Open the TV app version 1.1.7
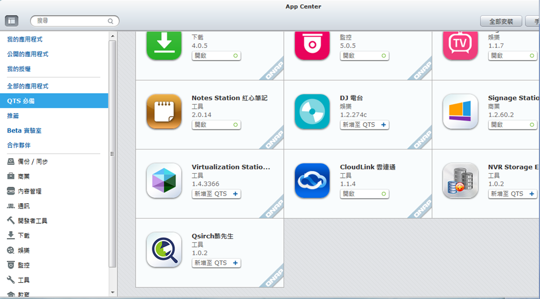This screenshot has width=540, height=299. (513, 56)
